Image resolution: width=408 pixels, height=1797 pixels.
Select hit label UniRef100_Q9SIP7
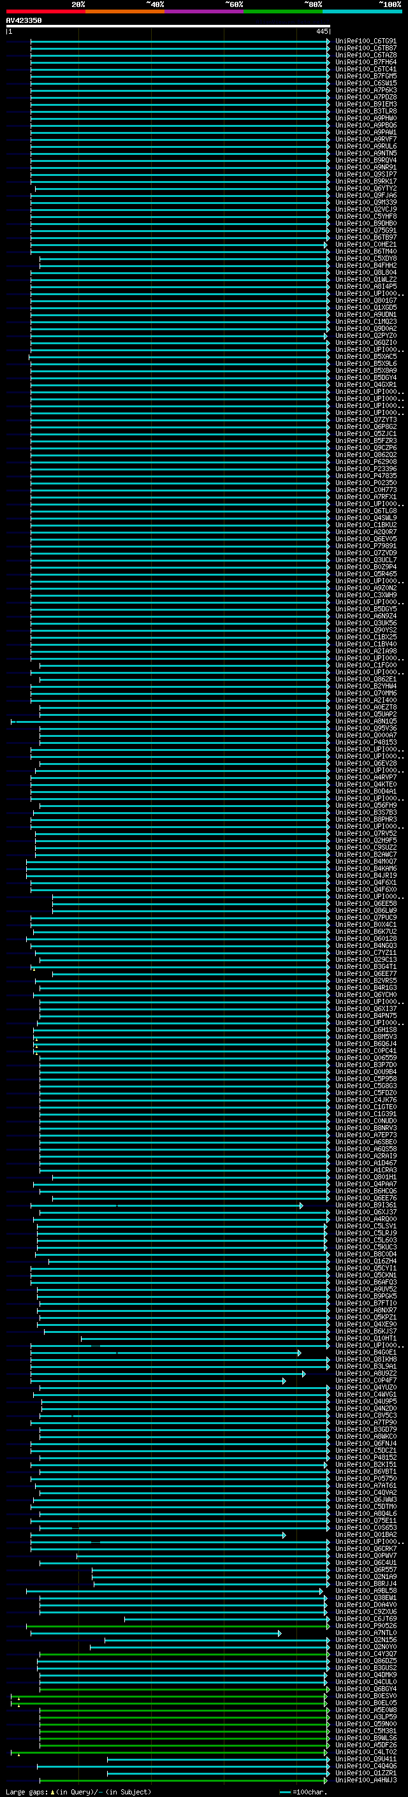point(365,175)
